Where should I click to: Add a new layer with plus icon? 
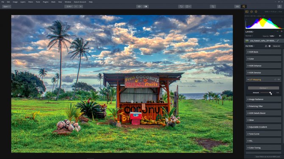click(x=281, y=31)
